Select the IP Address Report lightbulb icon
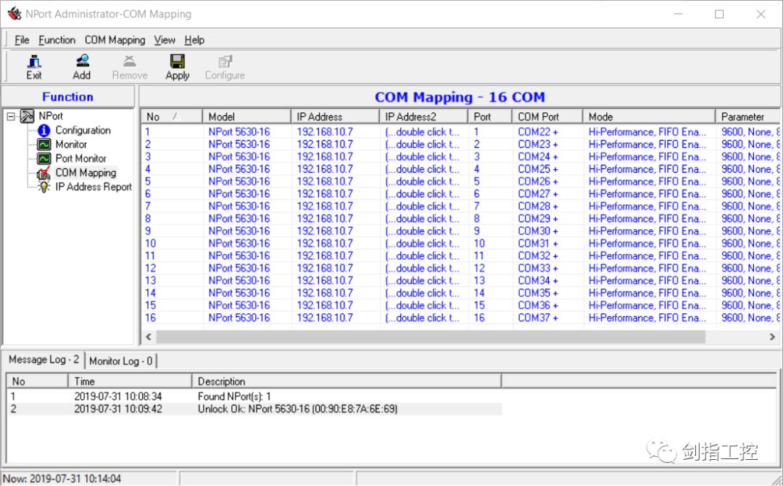Image resolution: width=783 pixels, height=486 pixels. tap(44, 187)
